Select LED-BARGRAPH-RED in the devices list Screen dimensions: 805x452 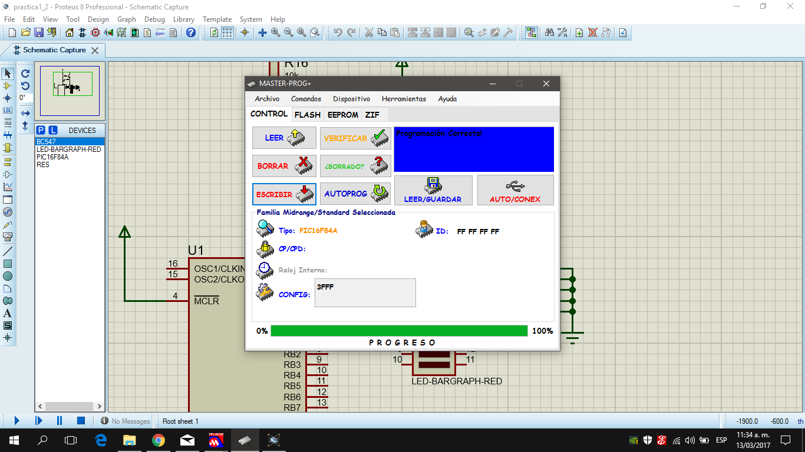(x=70, y=149)
